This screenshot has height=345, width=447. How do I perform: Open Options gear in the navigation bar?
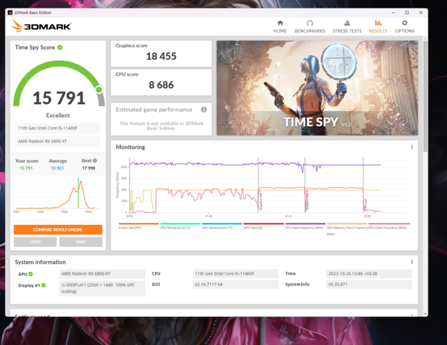(404, 27)
